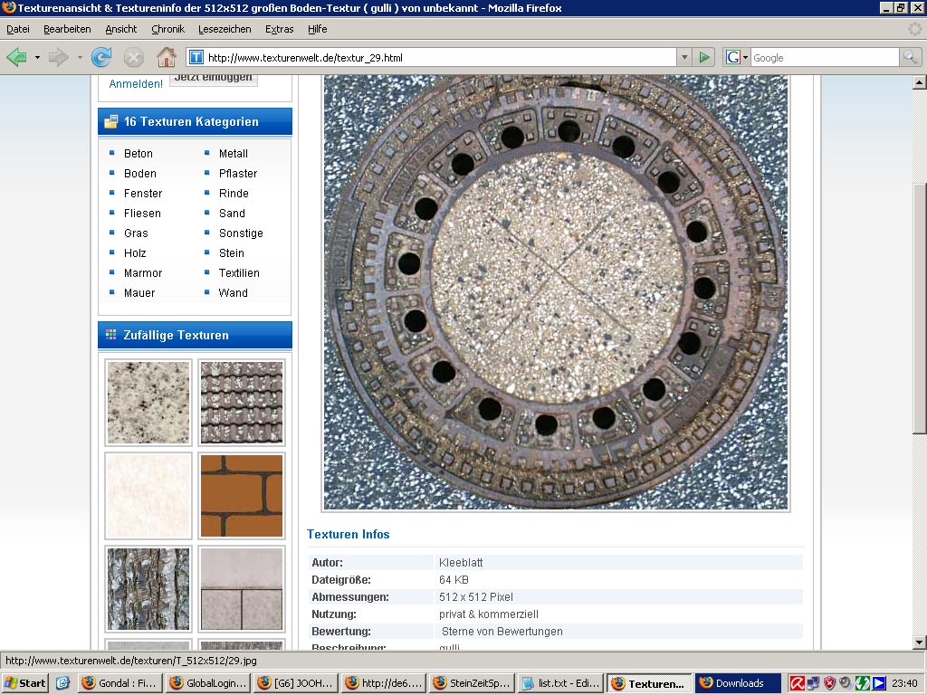This screenshot has height=695, width=927.
Task: Open the Marmor texture category
Action: coord(143,272)
